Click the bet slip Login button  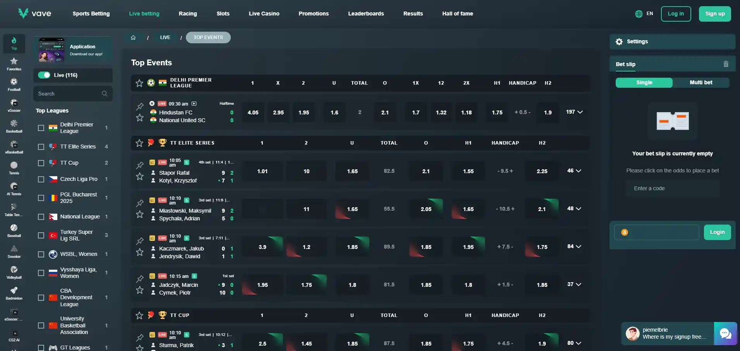717,232
